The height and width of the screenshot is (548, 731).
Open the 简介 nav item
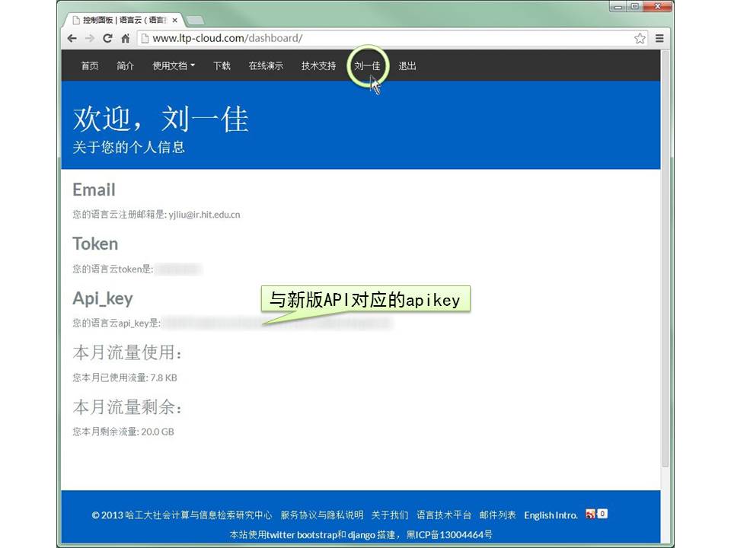(x=125, y=65)
